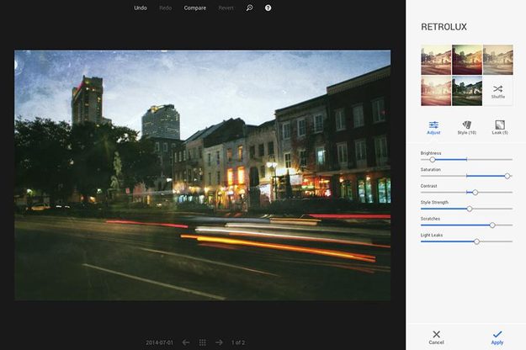
Task: Click the Revert button
Action: click(226, 8)
